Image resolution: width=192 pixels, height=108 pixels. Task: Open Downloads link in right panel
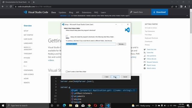(148, 41)
